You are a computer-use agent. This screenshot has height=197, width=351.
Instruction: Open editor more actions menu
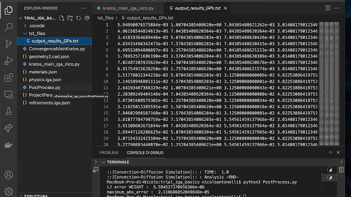point(337,8)
